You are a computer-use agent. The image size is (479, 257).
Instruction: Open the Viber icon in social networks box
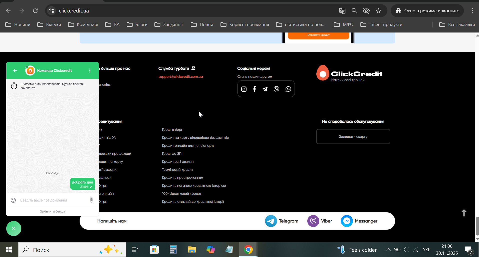(277, 89)
